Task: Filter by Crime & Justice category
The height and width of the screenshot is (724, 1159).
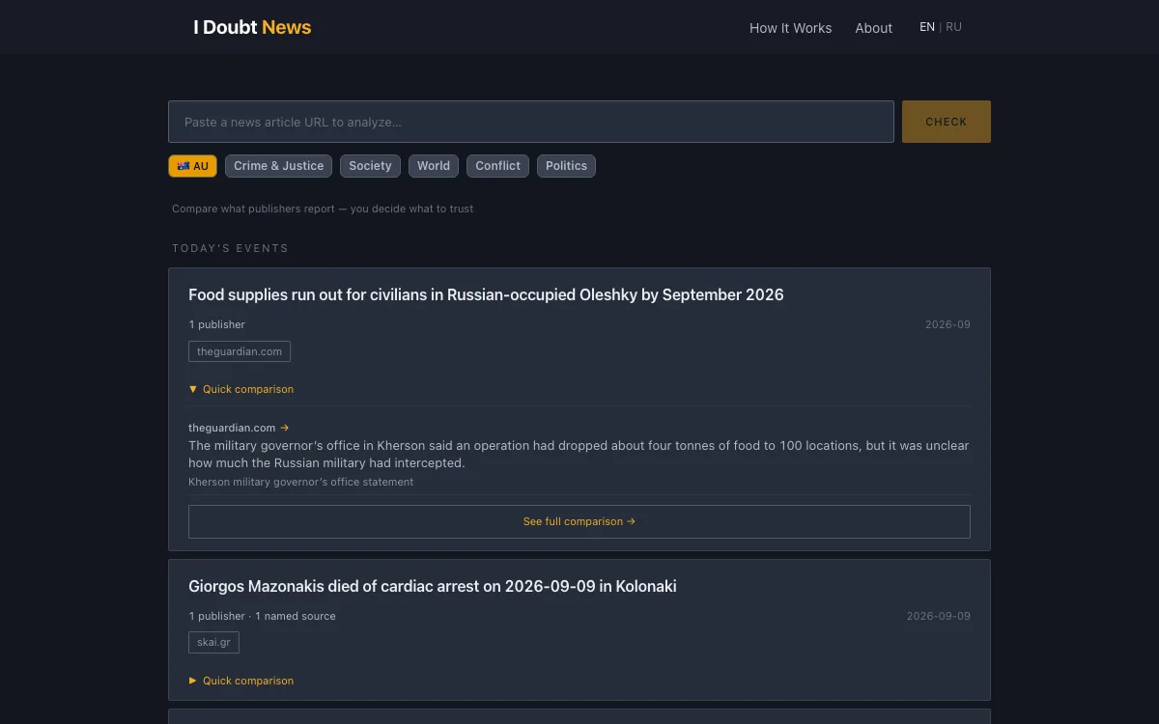Action: coord(278,166)
